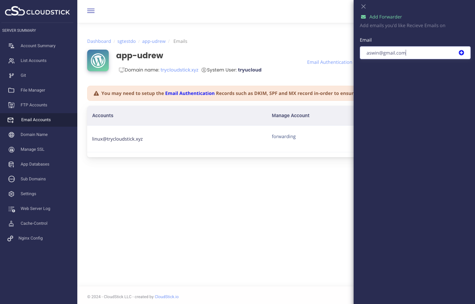Select Email Accounts in sidebar
The image size is (475, 304).
click(36, 120)
